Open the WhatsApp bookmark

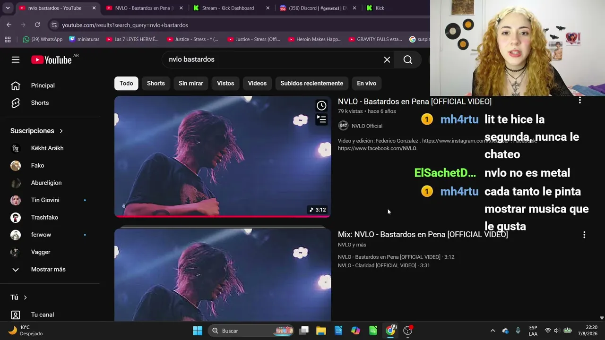click(x=43, y=39)
